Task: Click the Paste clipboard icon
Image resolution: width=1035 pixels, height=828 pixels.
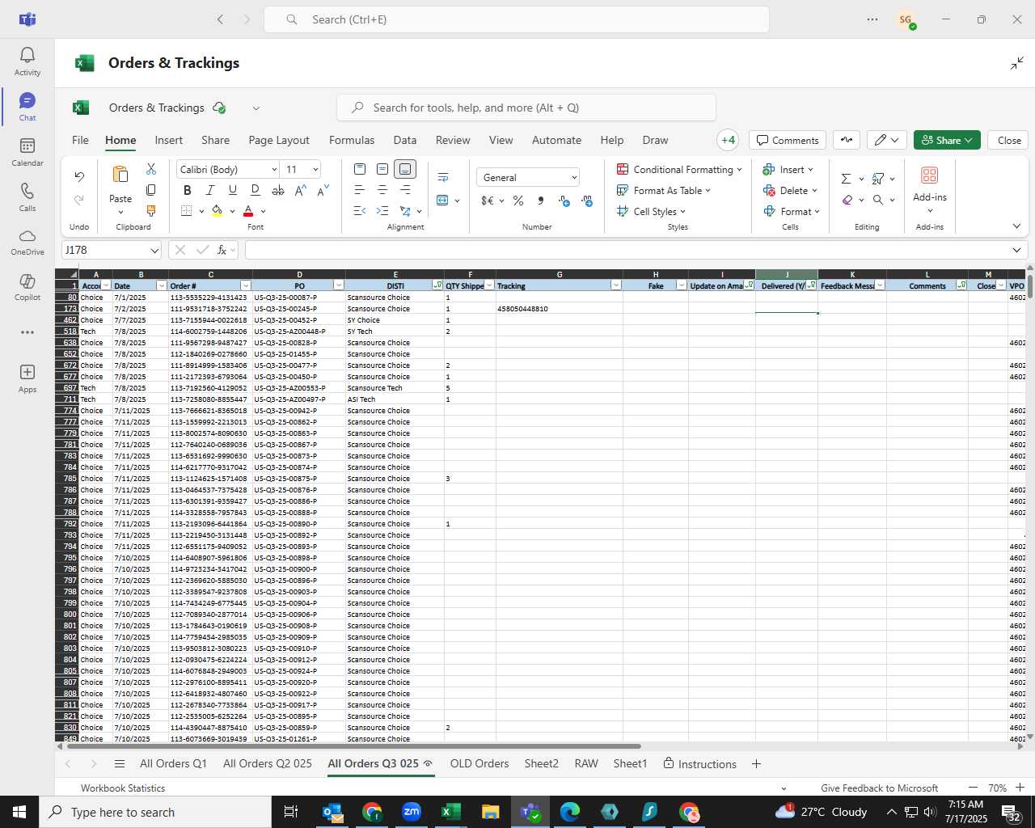Action: [120, 175]
